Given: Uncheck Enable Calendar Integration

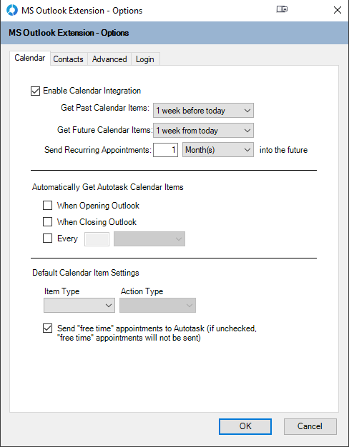Looking at the screenshot, I should [x=35, y=91].
